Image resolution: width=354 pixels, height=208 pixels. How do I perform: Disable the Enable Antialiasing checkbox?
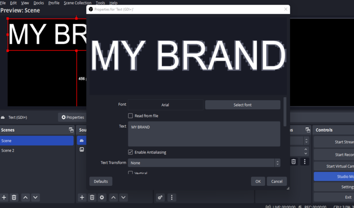tap(131, 152)
